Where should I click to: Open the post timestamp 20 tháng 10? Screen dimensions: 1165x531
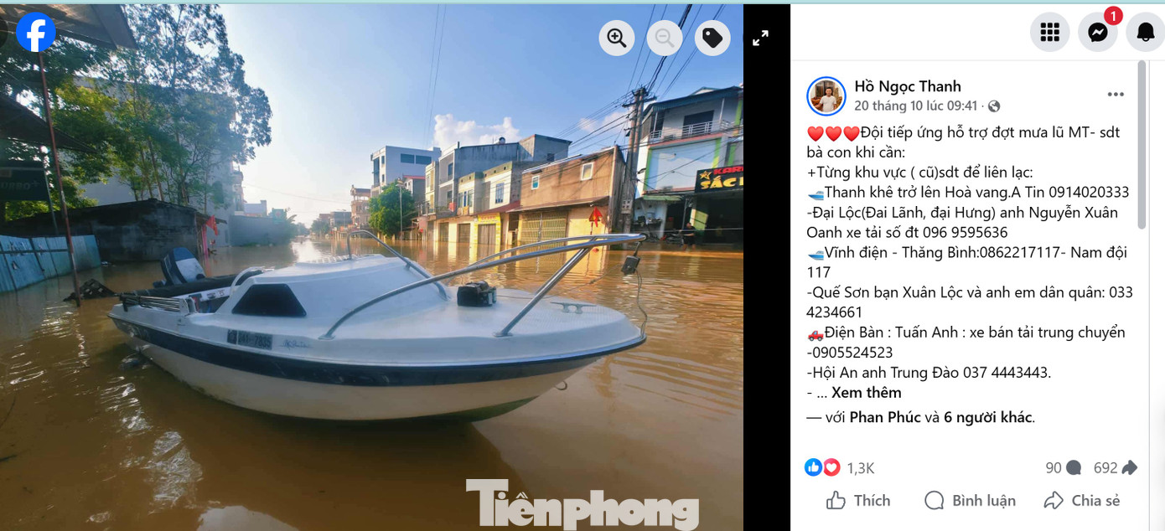(x=916, y=106)
